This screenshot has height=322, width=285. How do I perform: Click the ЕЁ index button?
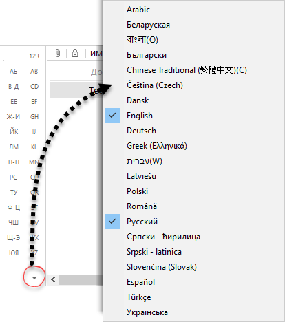(14, 101)
